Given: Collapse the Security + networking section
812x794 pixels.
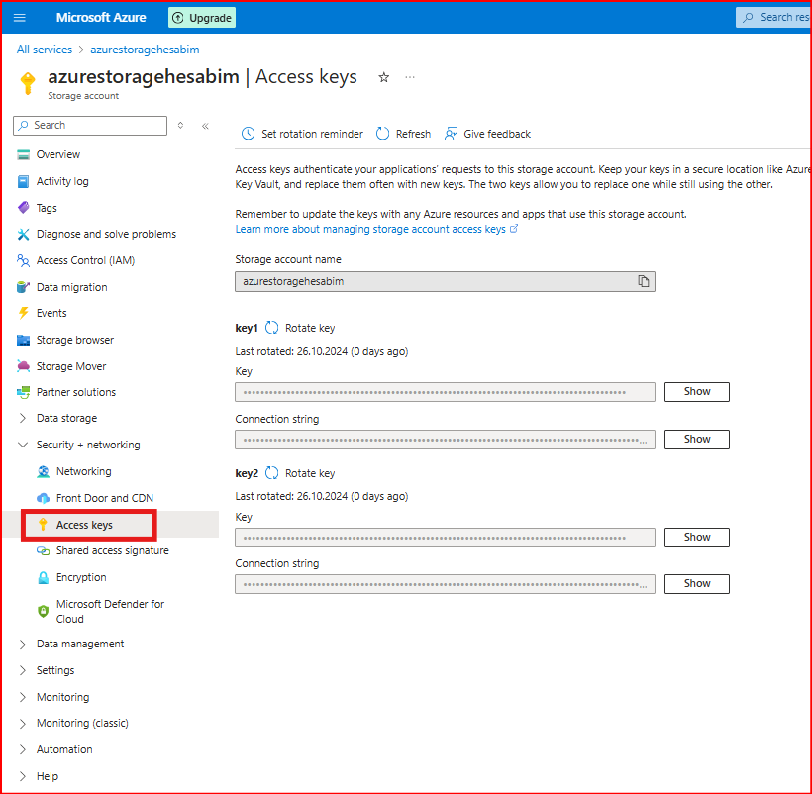Looking at the screenshot, I should (23, 446).
